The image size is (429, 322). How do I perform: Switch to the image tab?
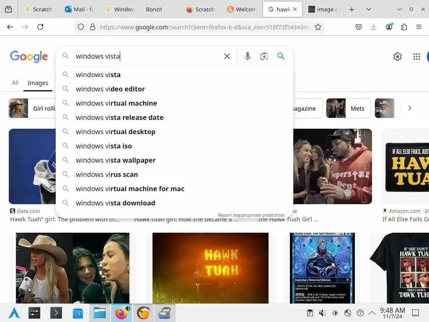point(323,9)
